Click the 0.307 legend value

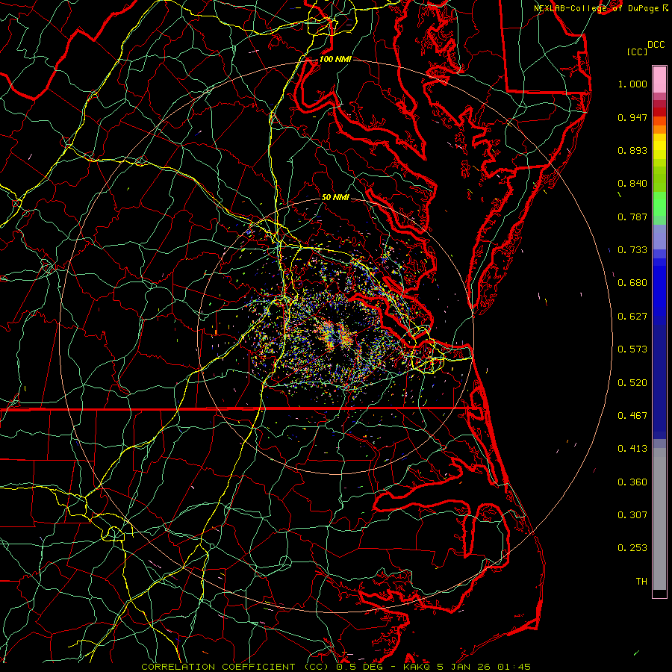632,515
